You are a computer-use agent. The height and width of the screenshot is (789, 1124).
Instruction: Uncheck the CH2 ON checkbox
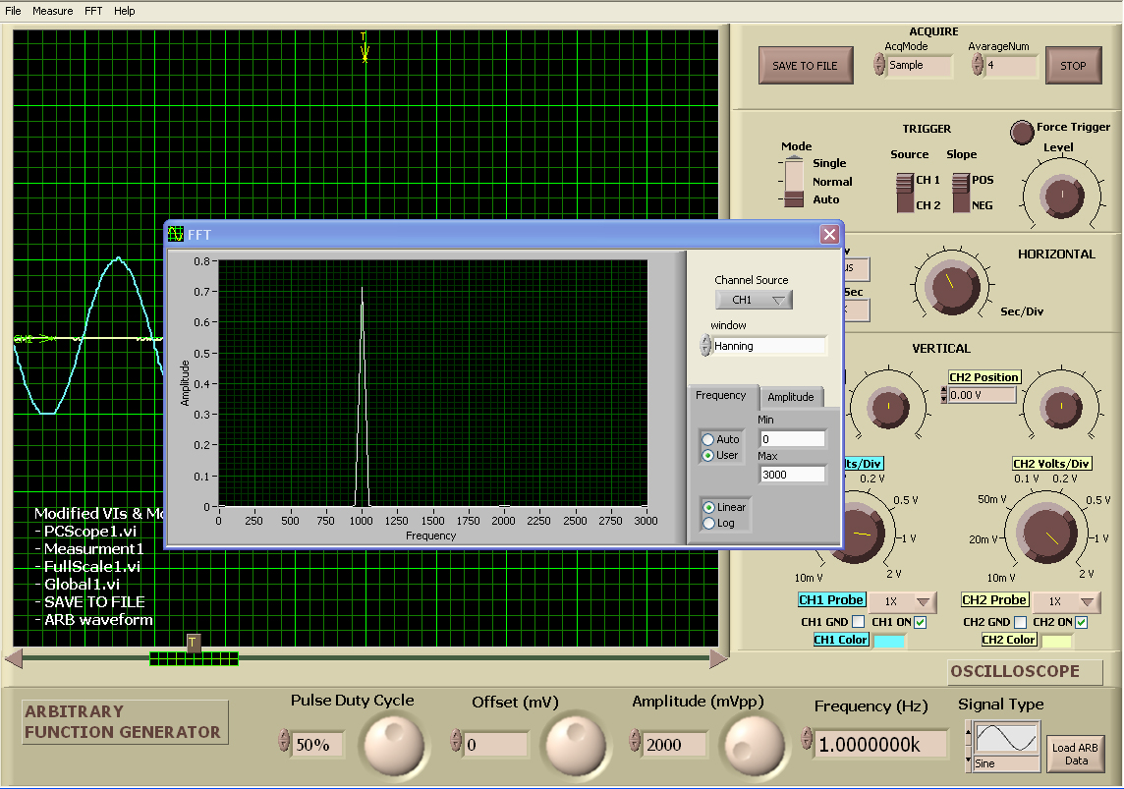tap(1081, 622)
